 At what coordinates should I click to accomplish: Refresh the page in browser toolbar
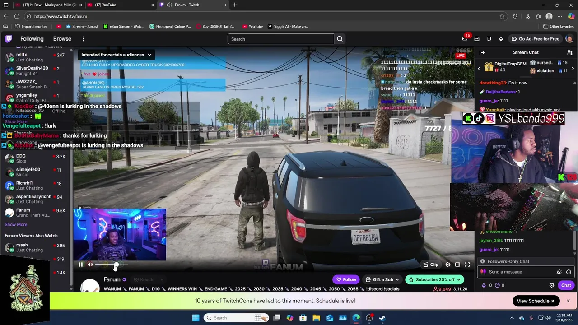pyautogui.click(x=17, y=16)
